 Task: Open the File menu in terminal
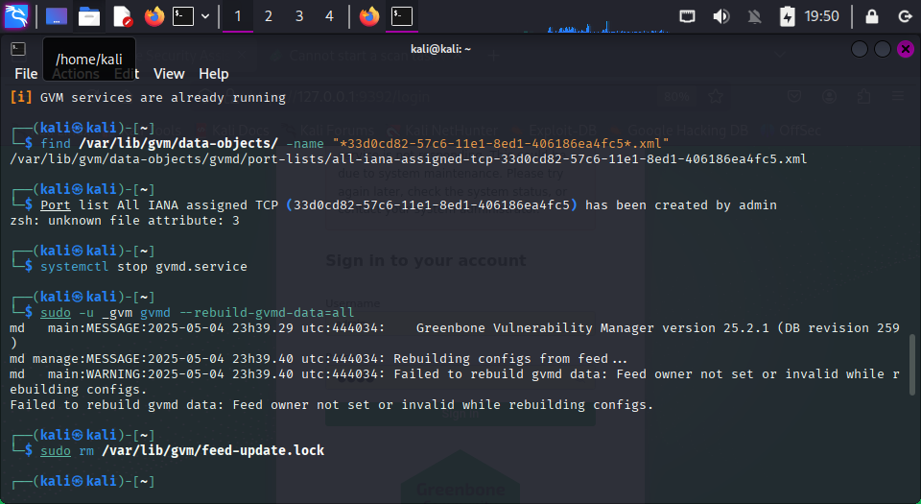[x=26, y=74]
